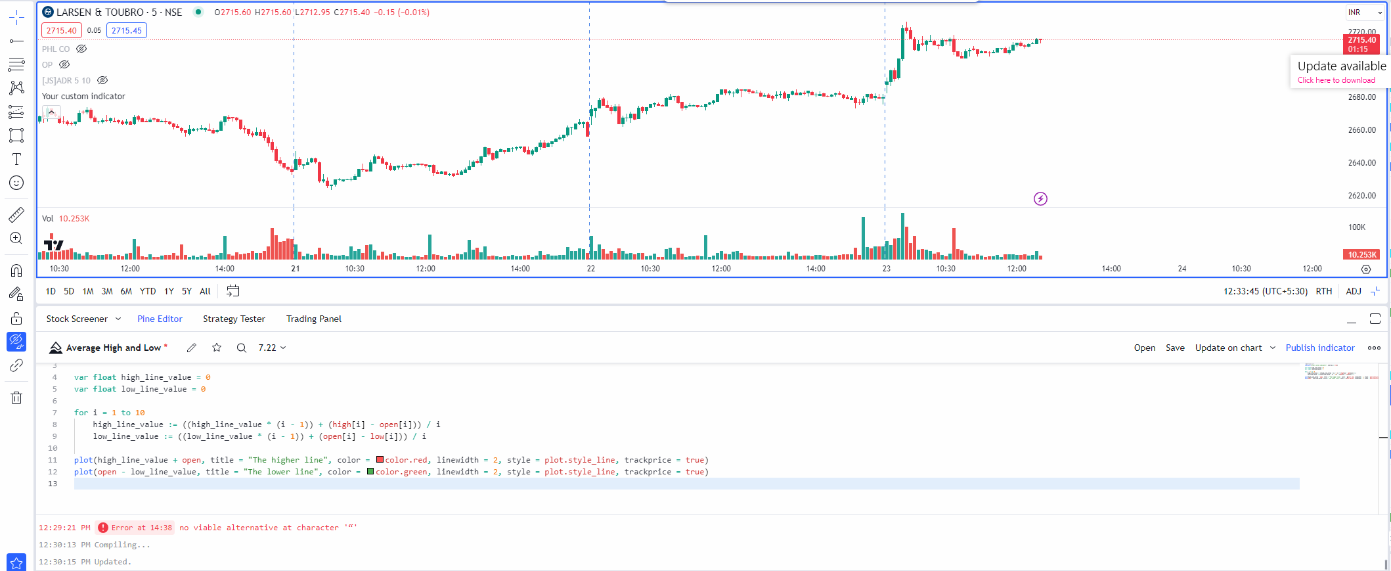Select the trend line drawing tool
The image size is (1391, 571).
(x=16, y=41)
